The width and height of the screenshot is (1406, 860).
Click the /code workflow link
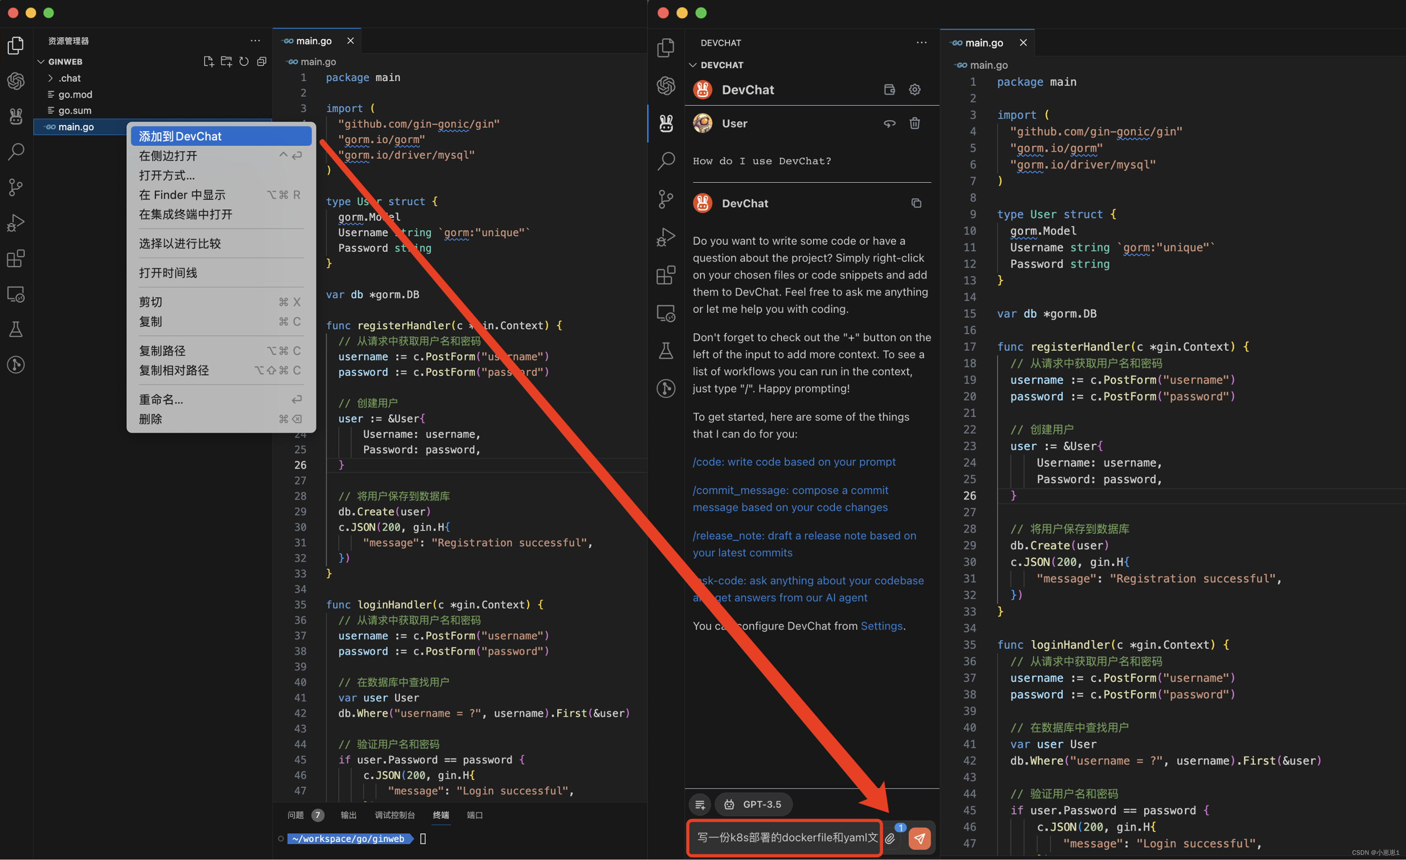click(x=793, y=462)
